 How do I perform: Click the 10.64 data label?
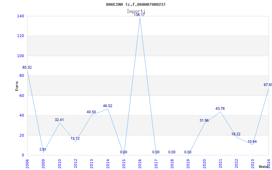[252, 141]
